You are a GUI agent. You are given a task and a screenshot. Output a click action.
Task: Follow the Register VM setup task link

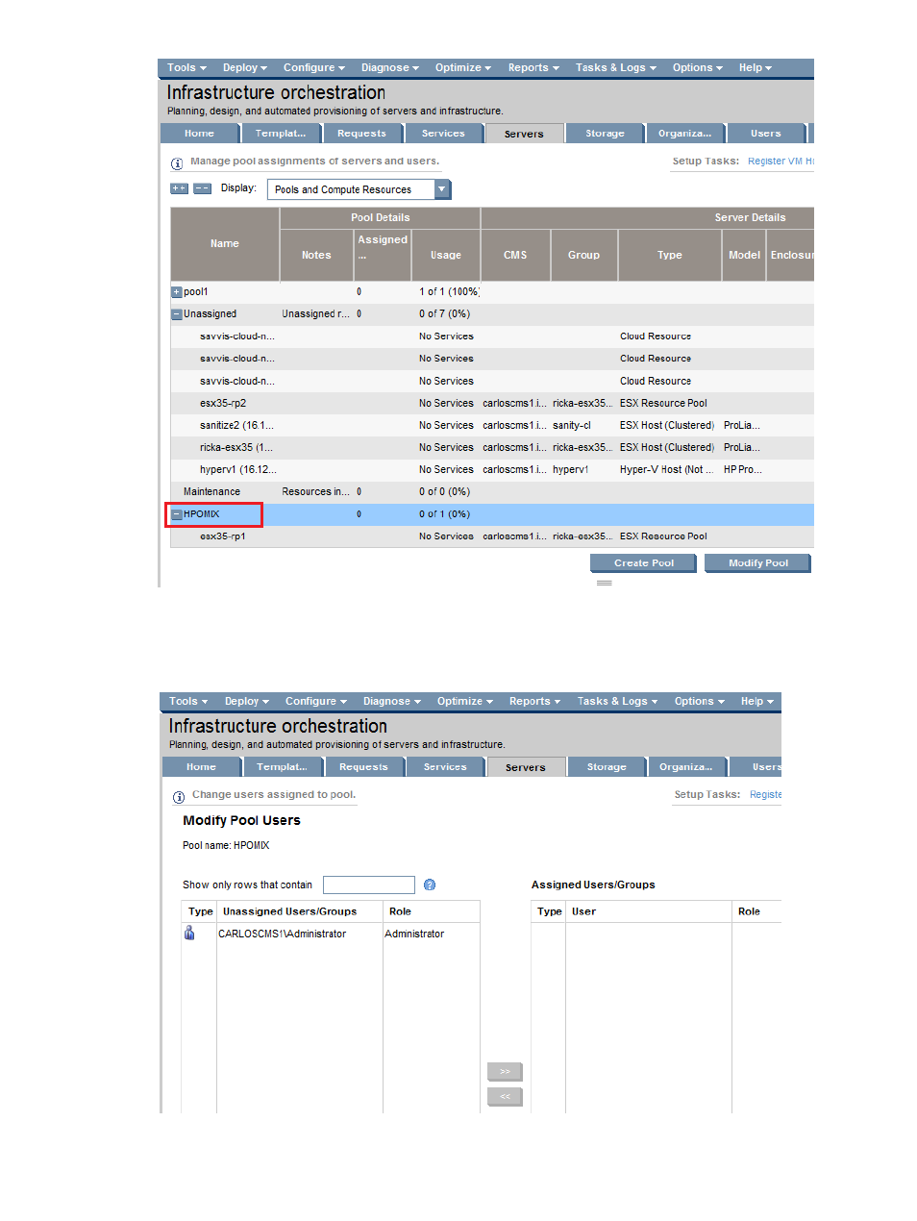click(781, 162)
